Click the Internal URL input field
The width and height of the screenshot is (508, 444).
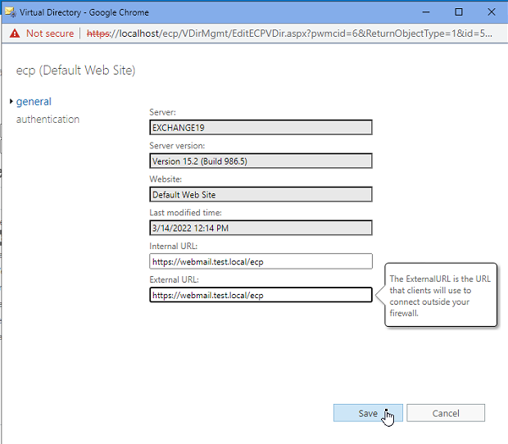tap(261, 262)
